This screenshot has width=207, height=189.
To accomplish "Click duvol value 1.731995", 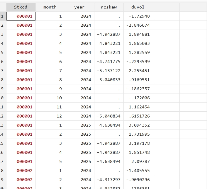I will (x=138, y=134).
